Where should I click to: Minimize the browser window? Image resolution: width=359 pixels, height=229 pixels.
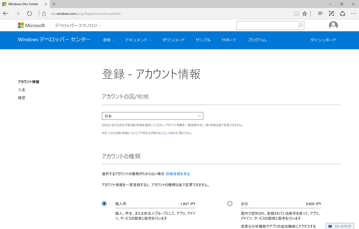tap(330, 4)
